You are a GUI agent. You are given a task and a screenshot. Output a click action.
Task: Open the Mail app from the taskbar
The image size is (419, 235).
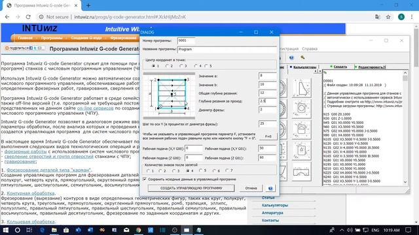click(x=126, y=230)
